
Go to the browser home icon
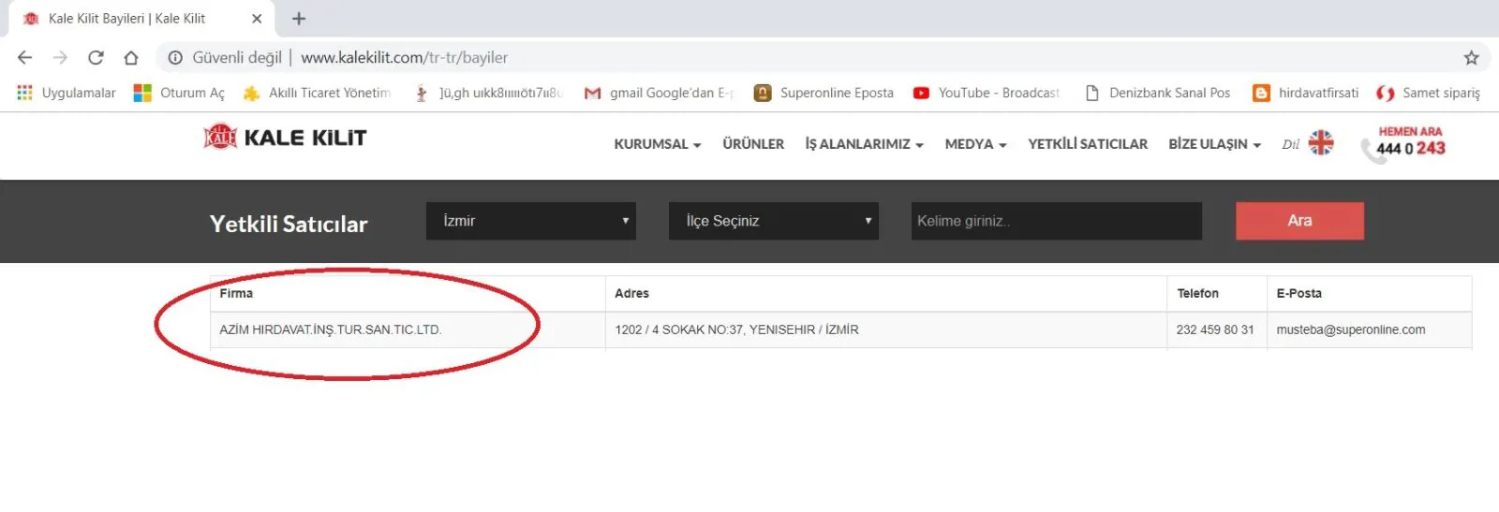(x=131, y=57)
